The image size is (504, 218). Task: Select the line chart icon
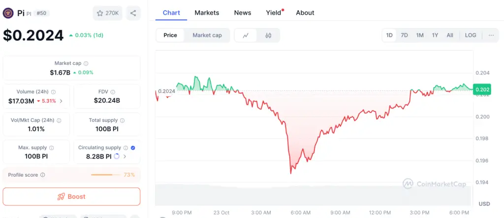coord(246,35)
